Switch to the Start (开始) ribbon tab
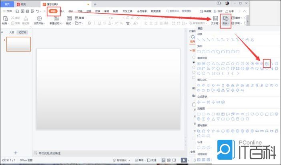The width and height of the screenshot is (281, 165). point(53,11)
